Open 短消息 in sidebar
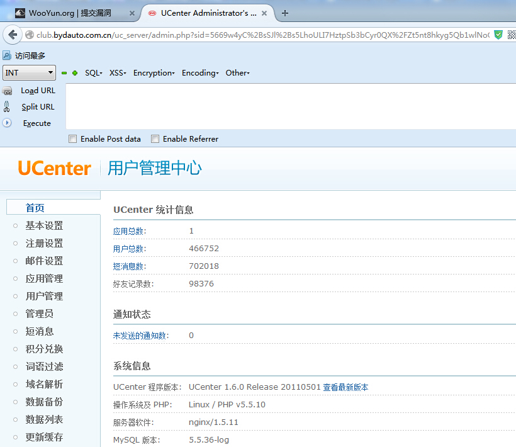This screenshot has height=447, width=516. [x=40, y=331]
